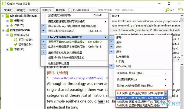Screen dimensions: 184x109
Task: Expand the 书籍(36) tree node
Action: [7, 50]
